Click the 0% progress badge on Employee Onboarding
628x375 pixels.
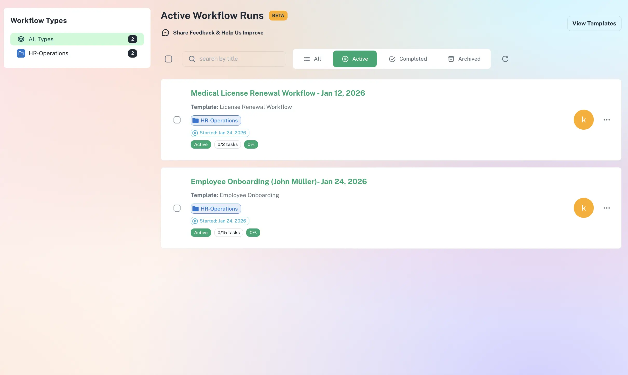click(253, 233)
